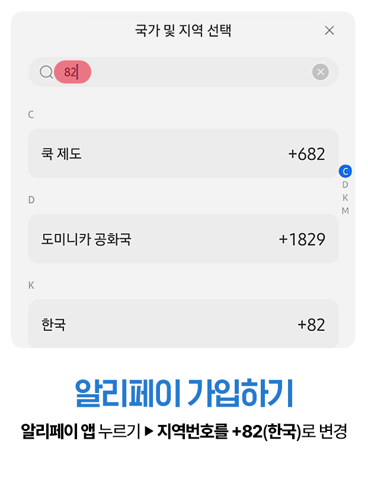Click the magnifier search icon

pos(46,72)
